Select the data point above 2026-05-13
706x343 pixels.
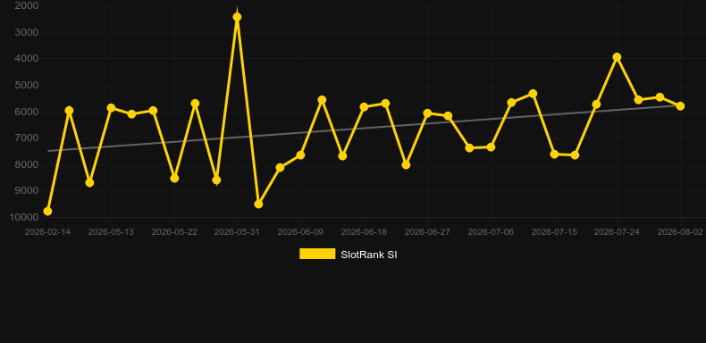coord(111,108)
